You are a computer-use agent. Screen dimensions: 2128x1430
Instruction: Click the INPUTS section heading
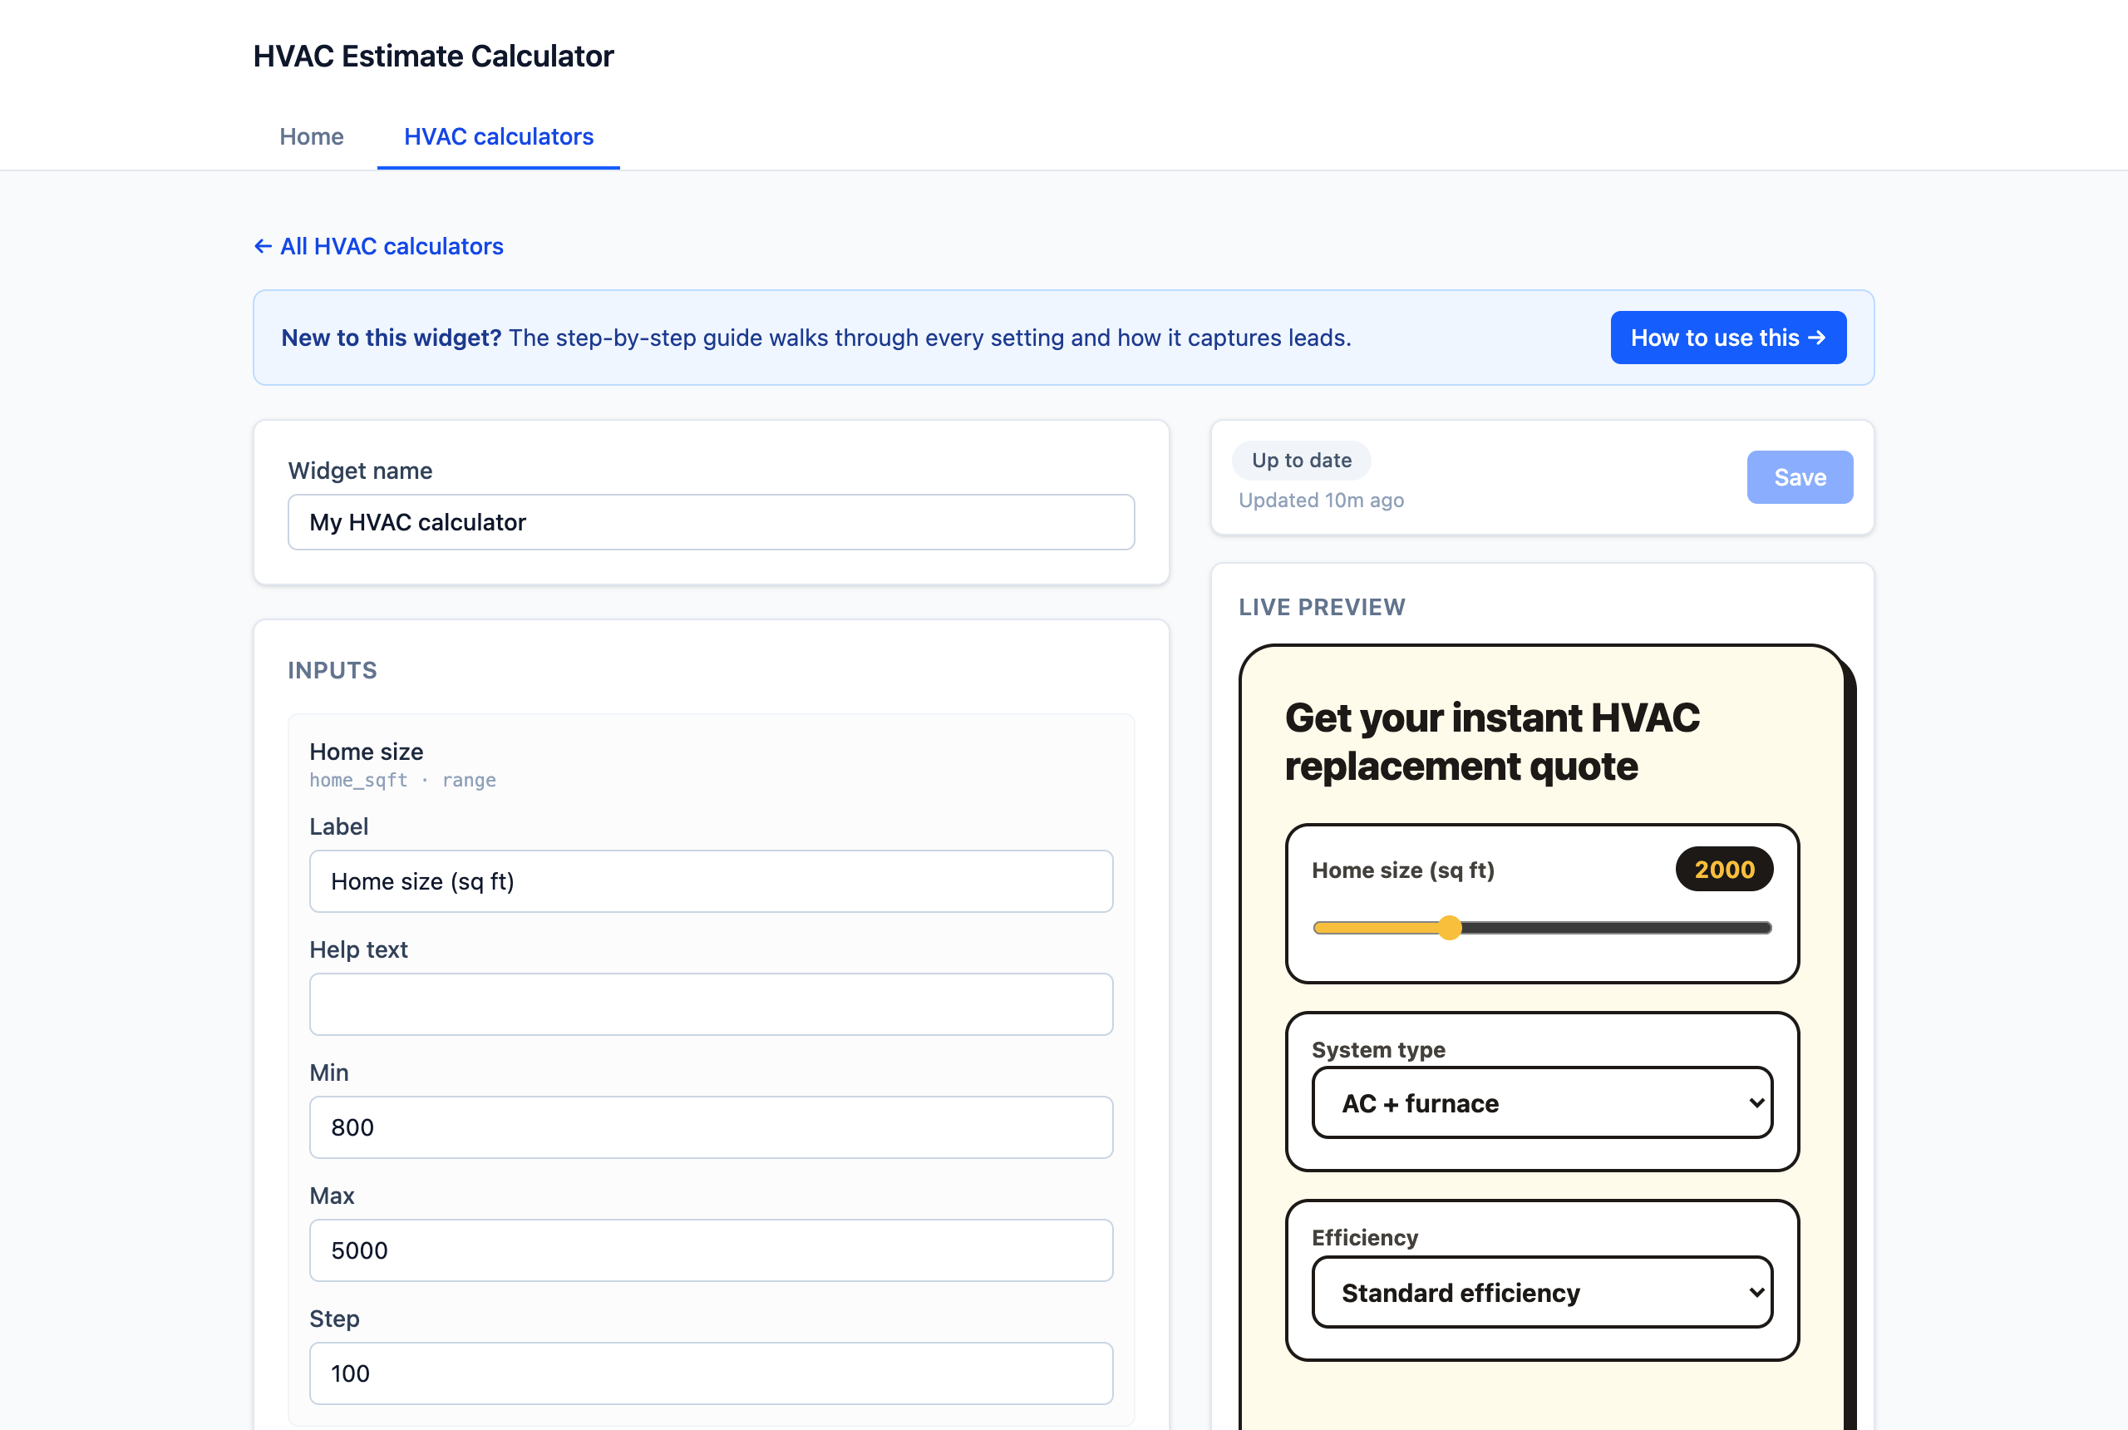332,670
